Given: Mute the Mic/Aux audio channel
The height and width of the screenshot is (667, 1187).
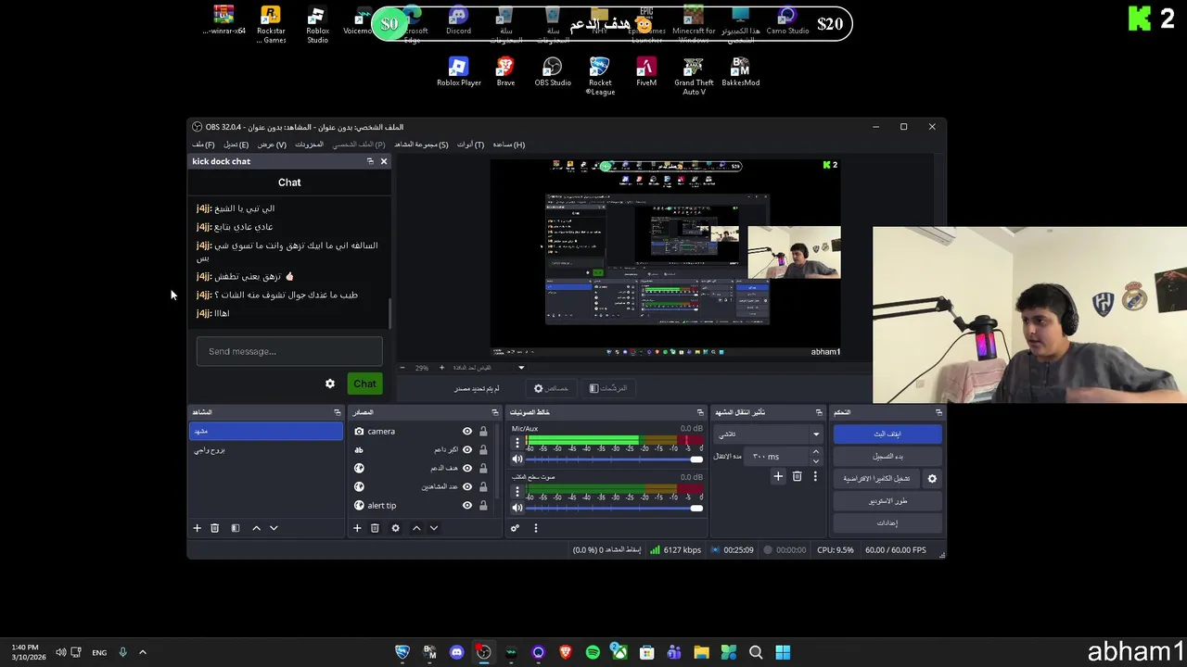Looking at the screenshot, I should click(x=517, y=459).
